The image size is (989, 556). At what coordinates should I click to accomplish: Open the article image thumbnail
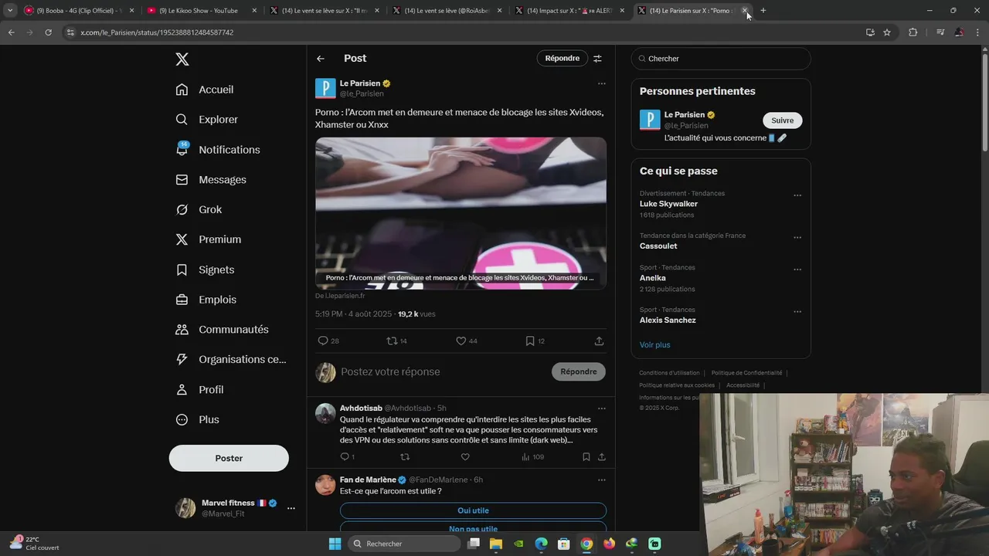tap(461, 213)
